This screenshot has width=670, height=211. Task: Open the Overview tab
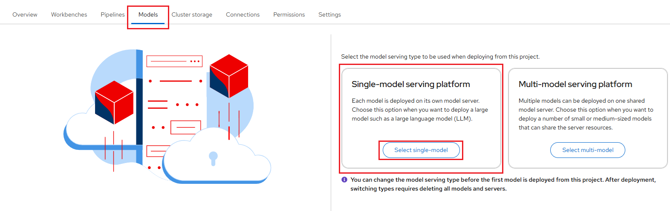click(x=25, y=14)
